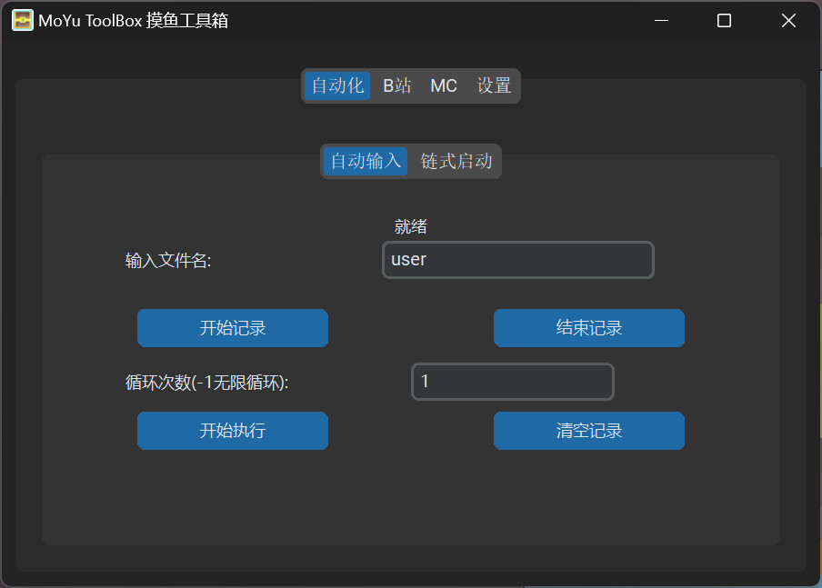Close the MoYu ToolBox window
Image resolution: width=822 pixels, height=588 pixels.
[x=788, y=20]
